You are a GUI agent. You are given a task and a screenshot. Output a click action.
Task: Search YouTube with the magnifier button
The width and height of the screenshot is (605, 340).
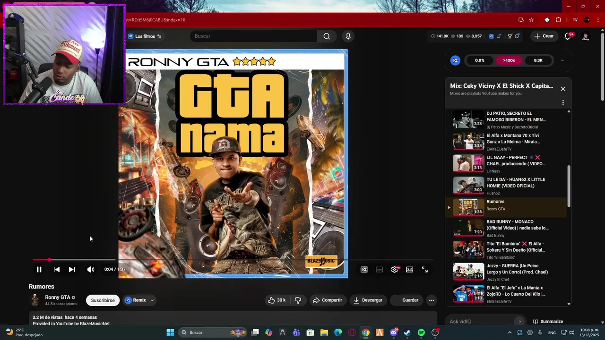[327, 36]
